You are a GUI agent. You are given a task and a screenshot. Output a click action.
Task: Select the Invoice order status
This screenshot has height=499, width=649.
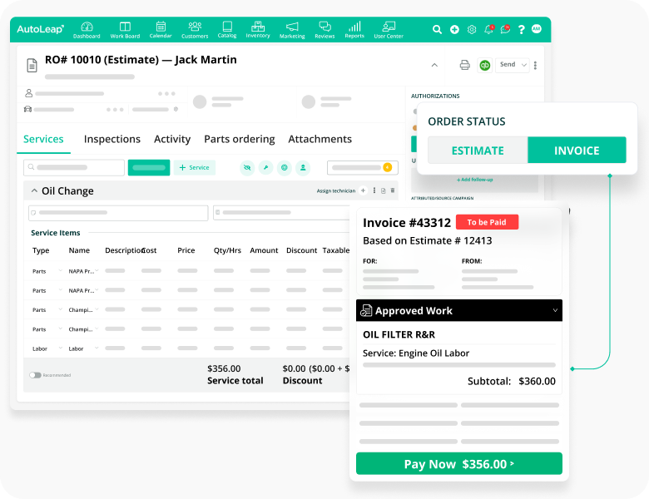coord(577,151)
